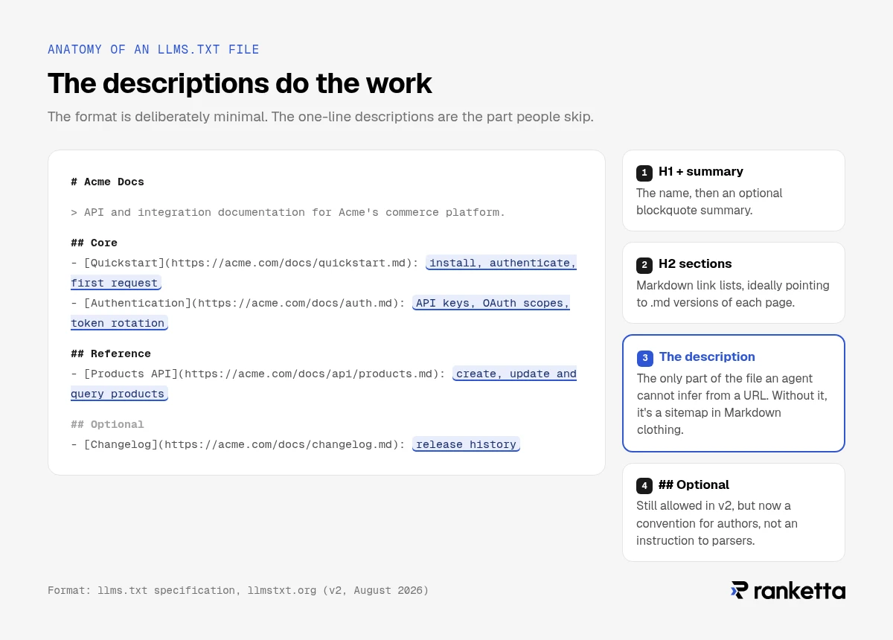Click highlighted 'install, authenticate,' description
Screen dimensions: 893x640
502,263
